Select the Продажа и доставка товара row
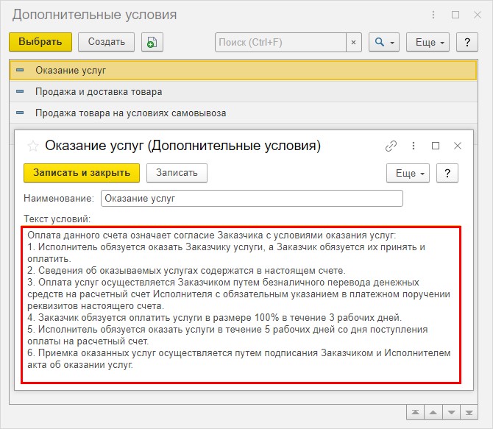Image resolution: width=493 pixels, height=429 pixels. (244, 91)
